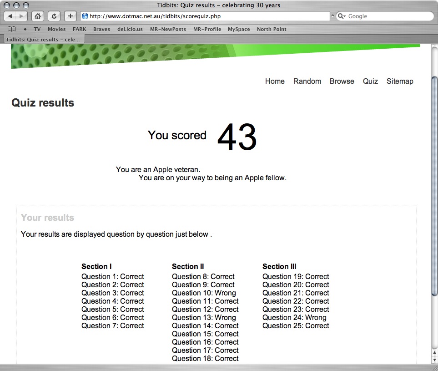Open the MySpace bookmark

tap(239, 29)
